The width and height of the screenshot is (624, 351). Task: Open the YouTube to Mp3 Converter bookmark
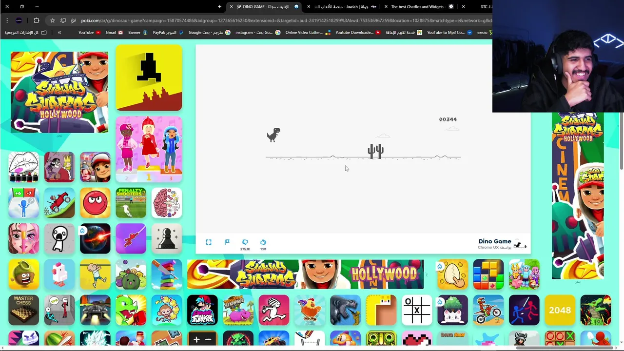[x=449, y=33]
